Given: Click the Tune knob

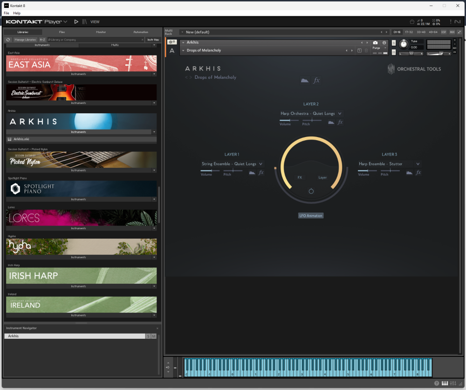Looking at the screenshot, I should point(403,44).
